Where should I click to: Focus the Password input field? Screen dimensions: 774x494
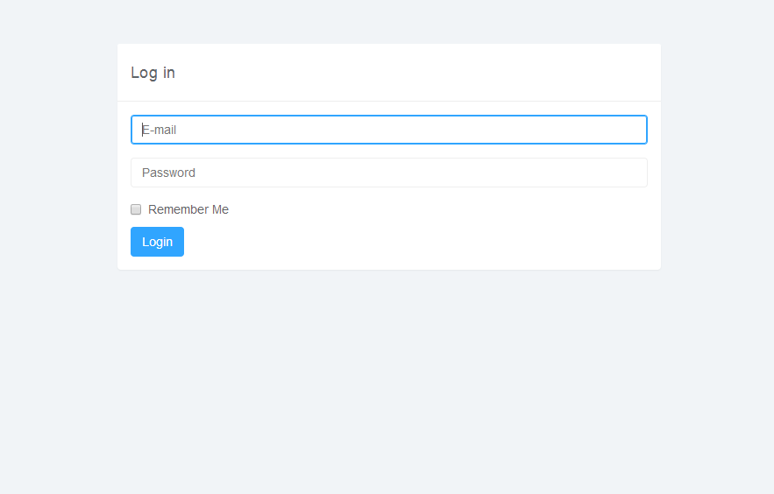389,173
